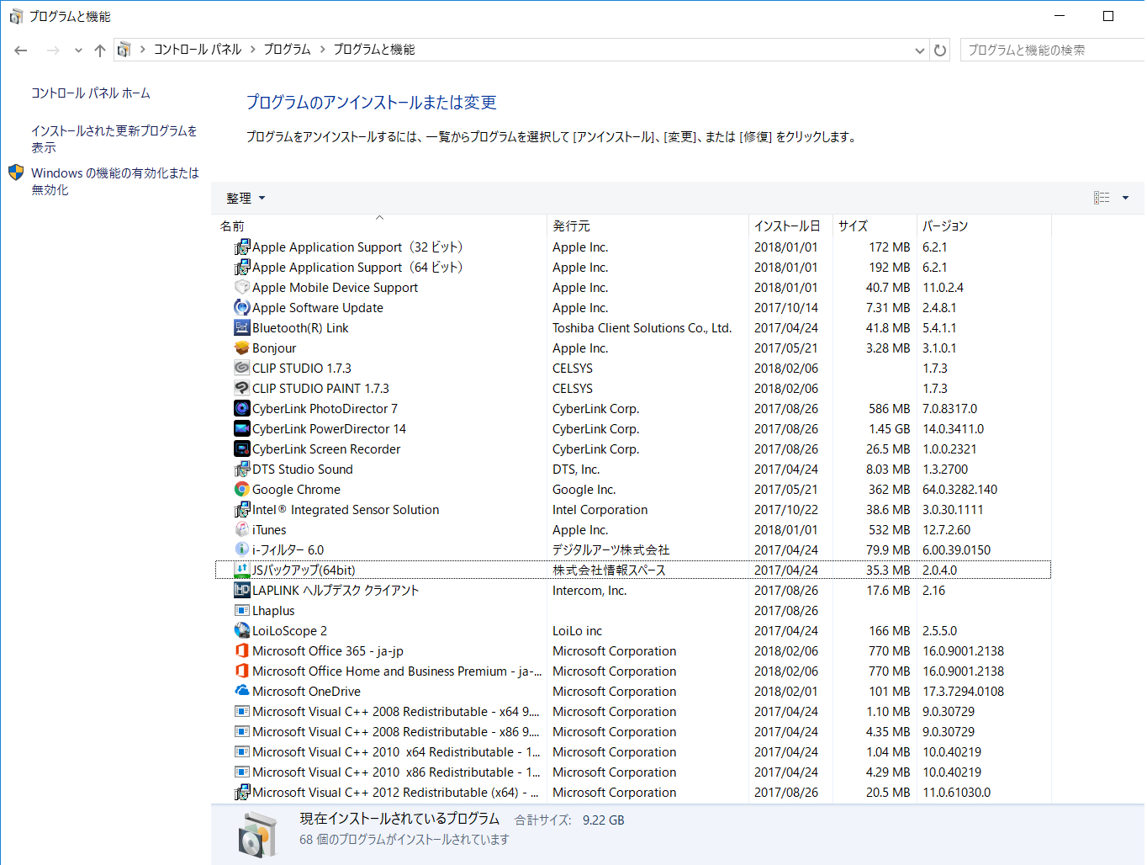
Task: Click LoiLo inc publisher cell
Action: 577,631
